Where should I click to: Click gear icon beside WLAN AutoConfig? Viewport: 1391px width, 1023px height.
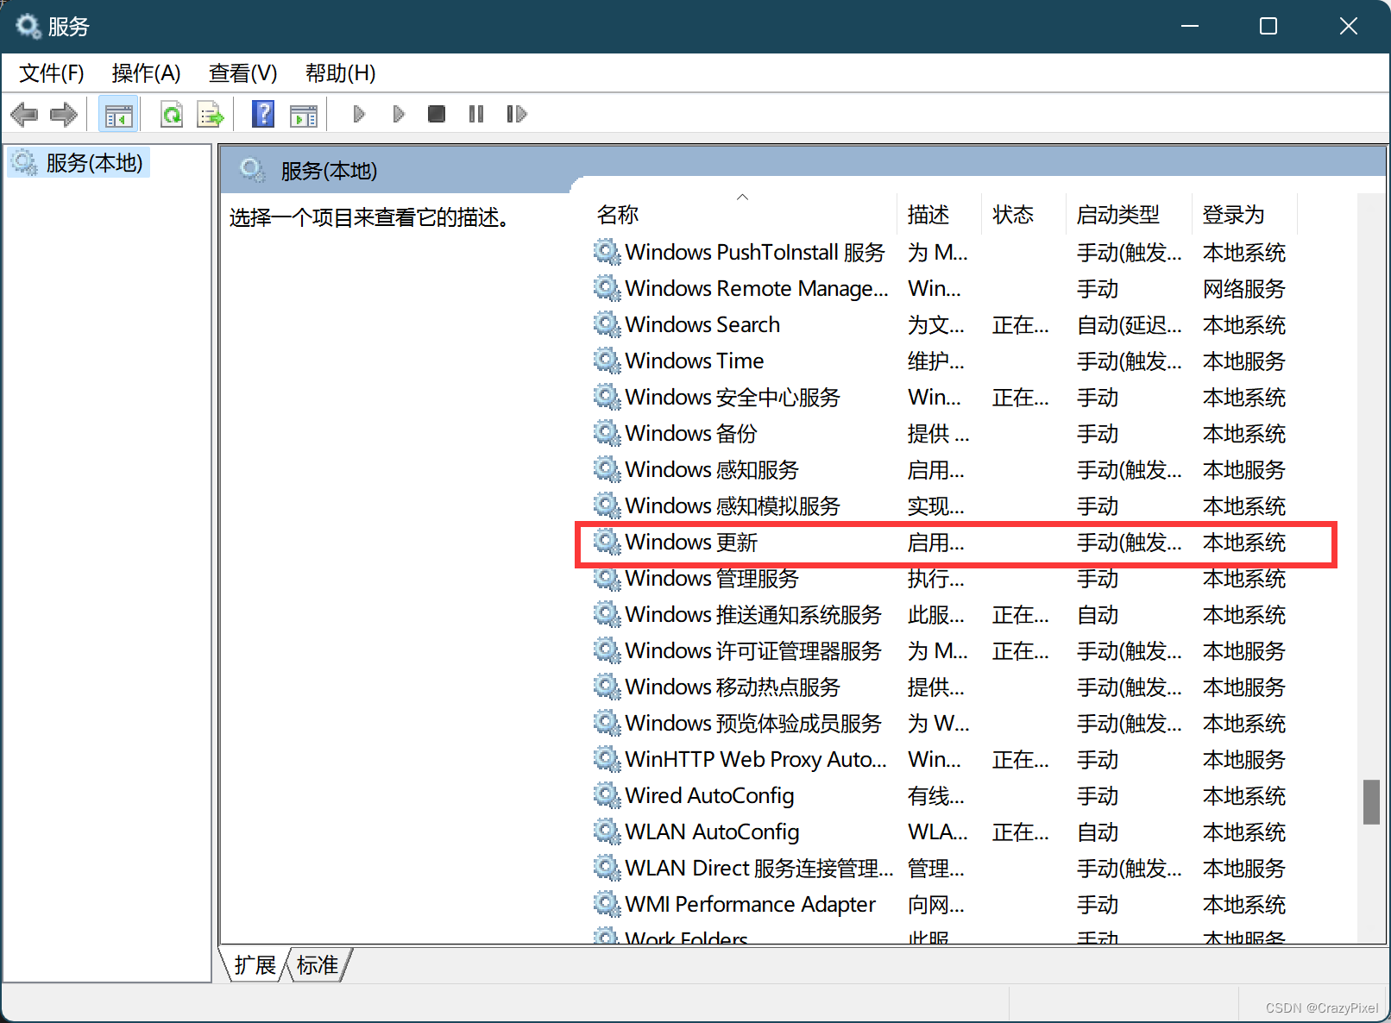607,832
